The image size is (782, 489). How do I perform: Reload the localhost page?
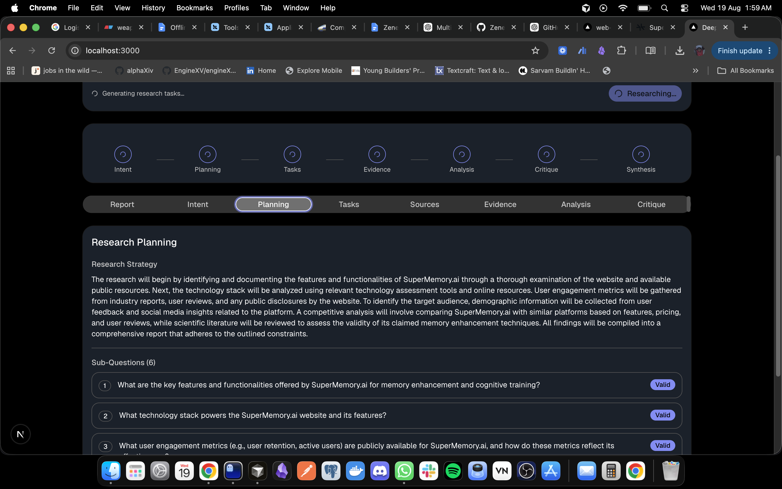(x=51, y=51)
